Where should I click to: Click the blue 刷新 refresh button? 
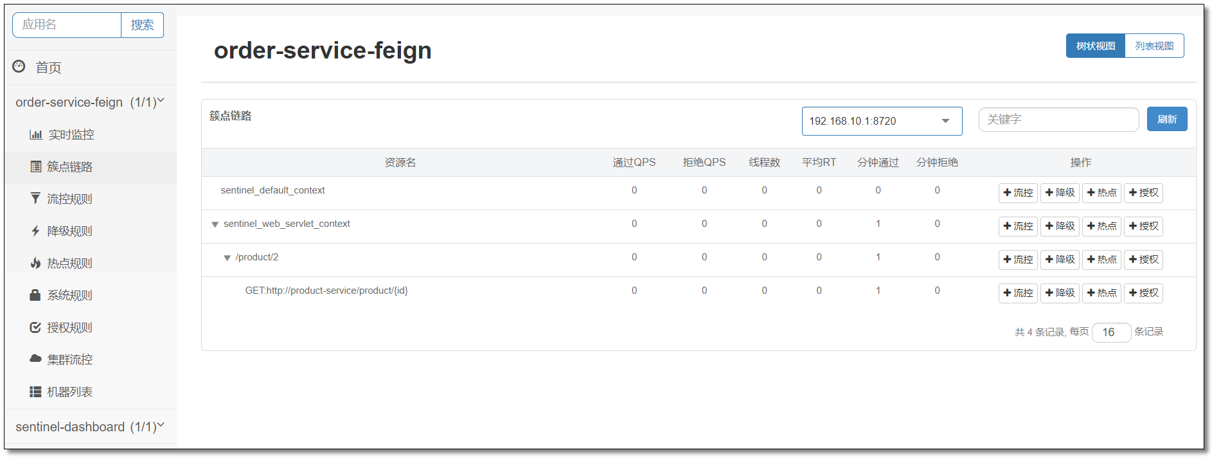[1166, 119]
